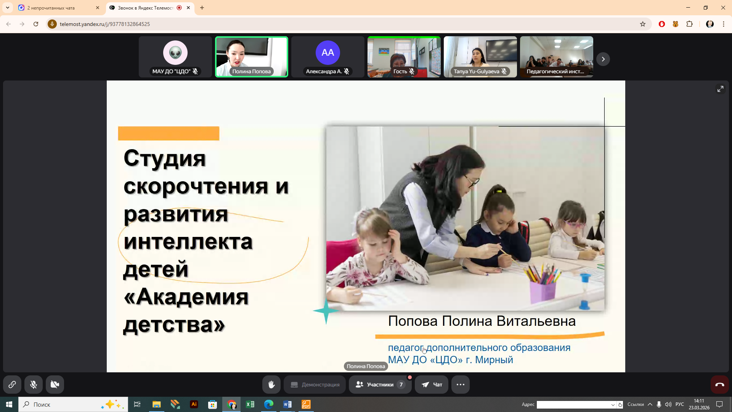Viewport: 732px width, 412px height.
Task: Toggle camera on/off button
Action: (x=55, y=385)
